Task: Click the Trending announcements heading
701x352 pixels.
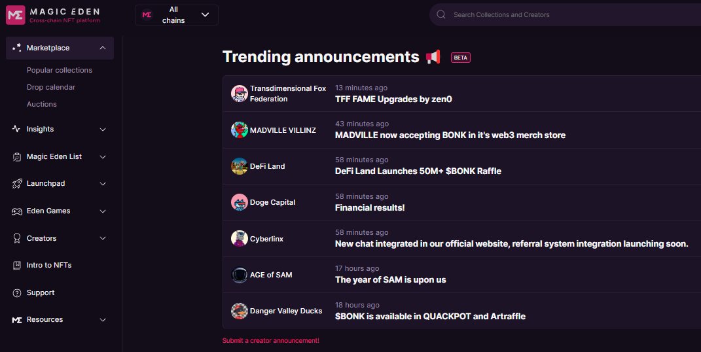Action: (x=321, y=57)
